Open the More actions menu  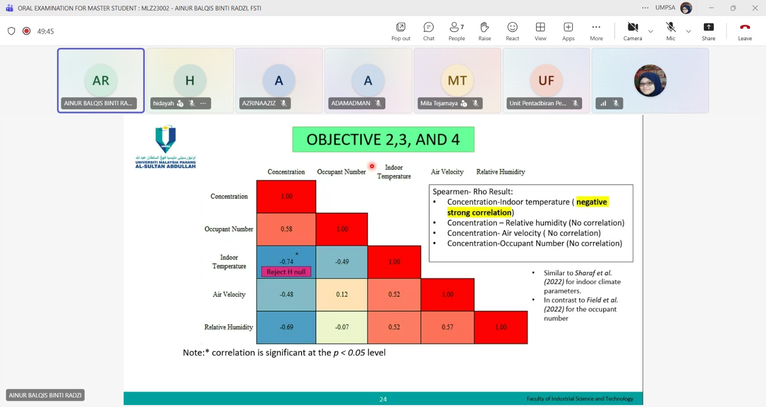point(596,31)
